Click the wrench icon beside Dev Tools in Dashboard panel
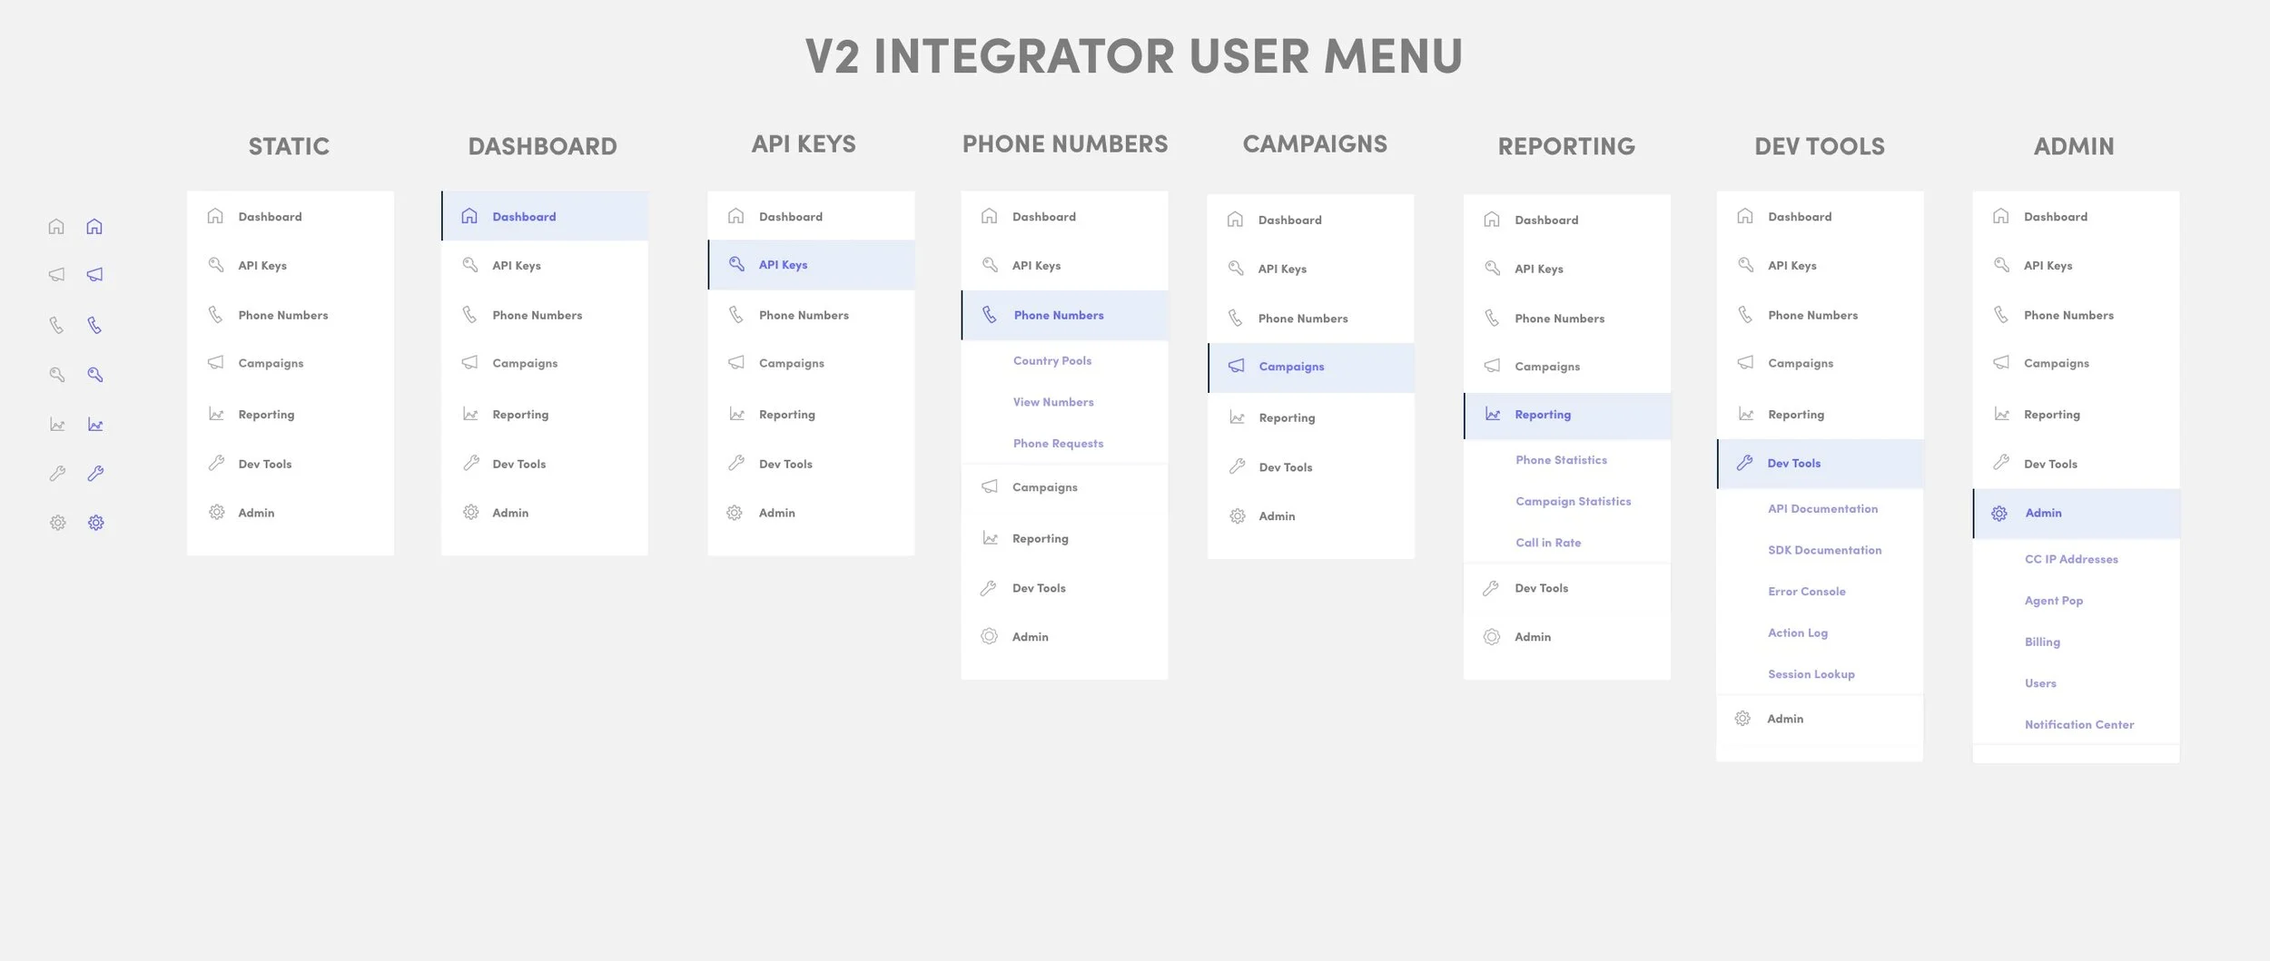Viewport: 2270px width, 961px height. (x=470, y=463)
